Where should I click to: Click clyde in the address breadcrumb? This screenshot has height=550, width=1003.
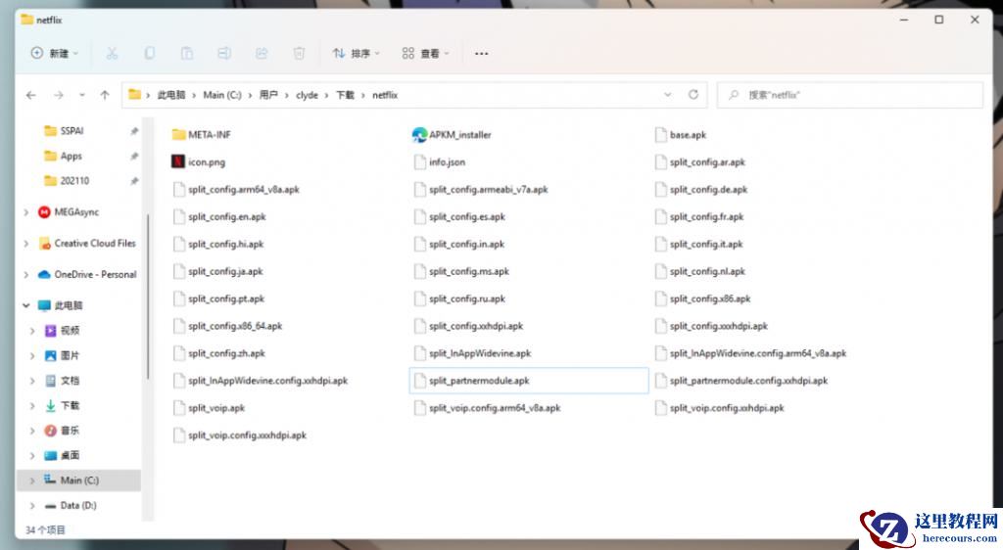pyautogui.click(x=307, y=95)
